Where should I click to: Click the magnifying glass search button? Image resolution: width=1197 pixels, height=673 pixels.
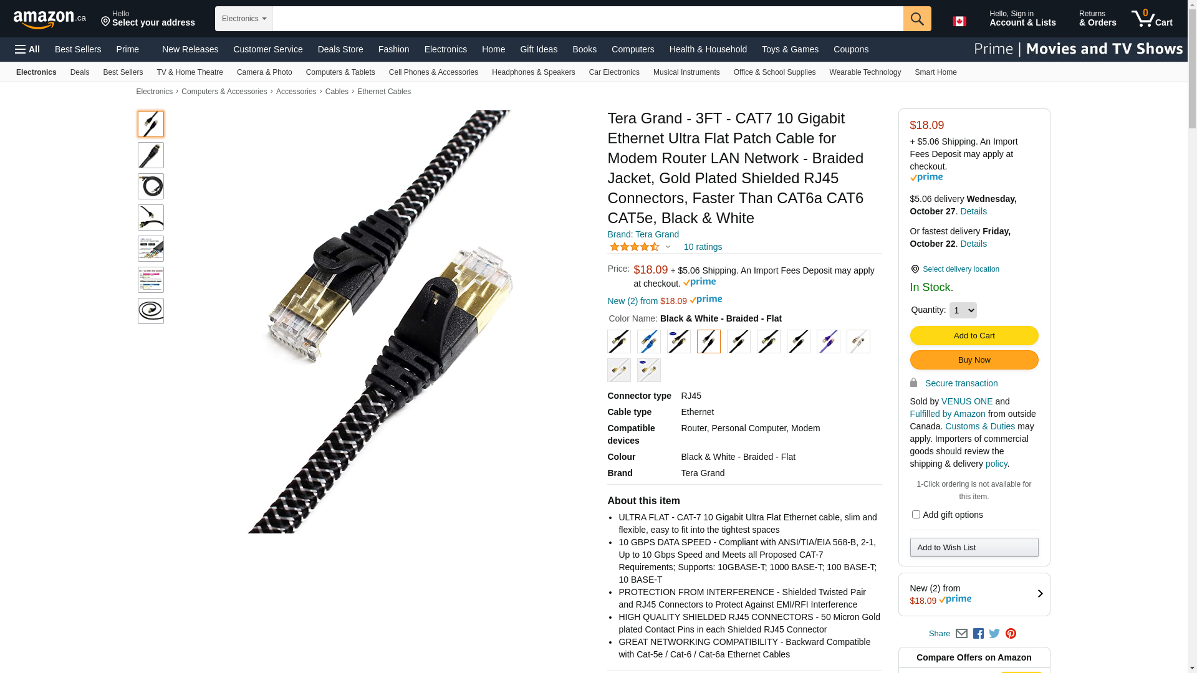(x=917, y=19)
